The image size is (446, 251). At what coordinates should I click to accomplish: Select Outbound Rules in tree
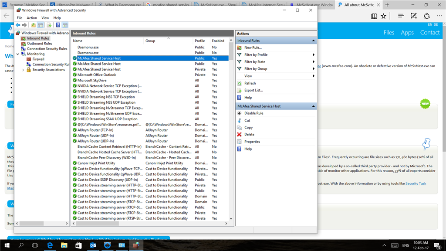(x=39, y=44)
